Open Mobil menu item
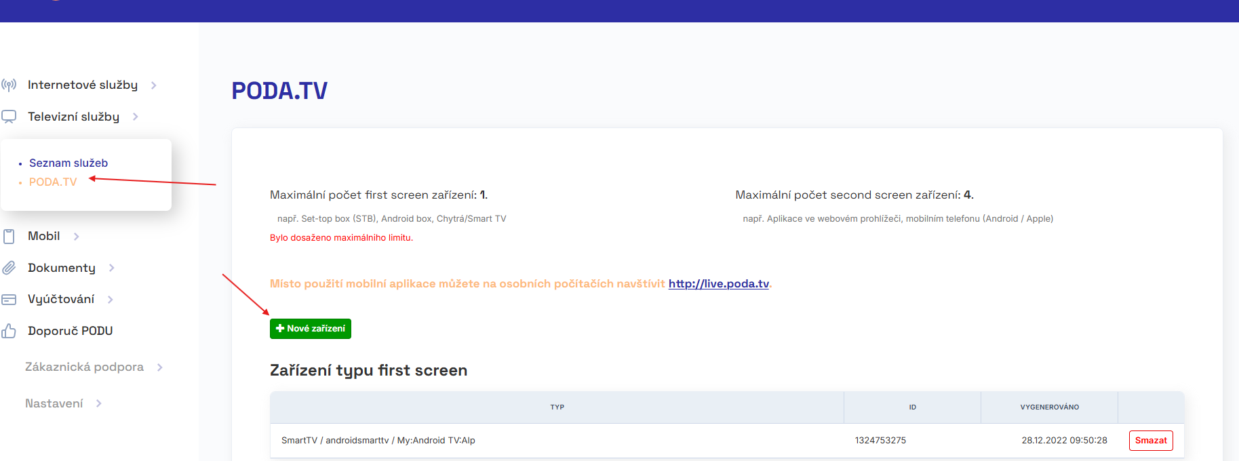Screen dimensions: 1239x461 [44, 236]
